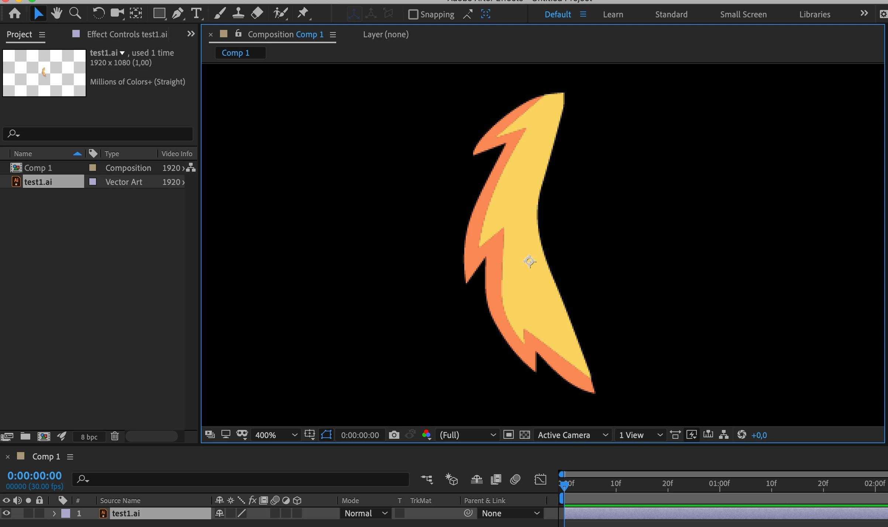This screenshot has width=888, height=527.
Task: Open the Normal blending mode dropdown
Action: (x=365, y=513)
